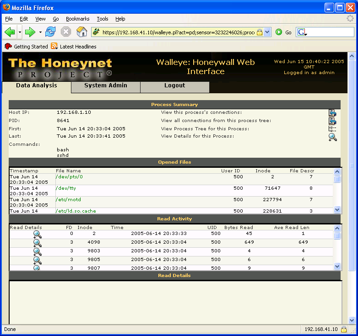Click the Read Activity scrollbar thumb
This screenshot has width=358, height=336.
(x=337, y=236)
